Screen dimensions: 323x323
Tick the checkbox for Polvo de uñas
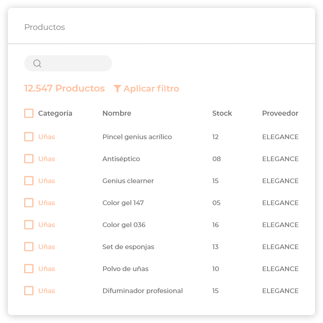[x=28, y=269]
